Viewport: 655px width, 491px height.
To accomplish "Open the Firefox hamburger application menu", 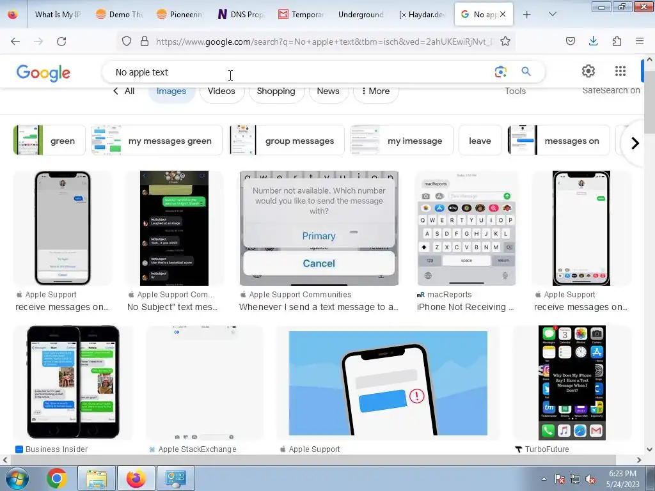I will (x=640, y=41).
